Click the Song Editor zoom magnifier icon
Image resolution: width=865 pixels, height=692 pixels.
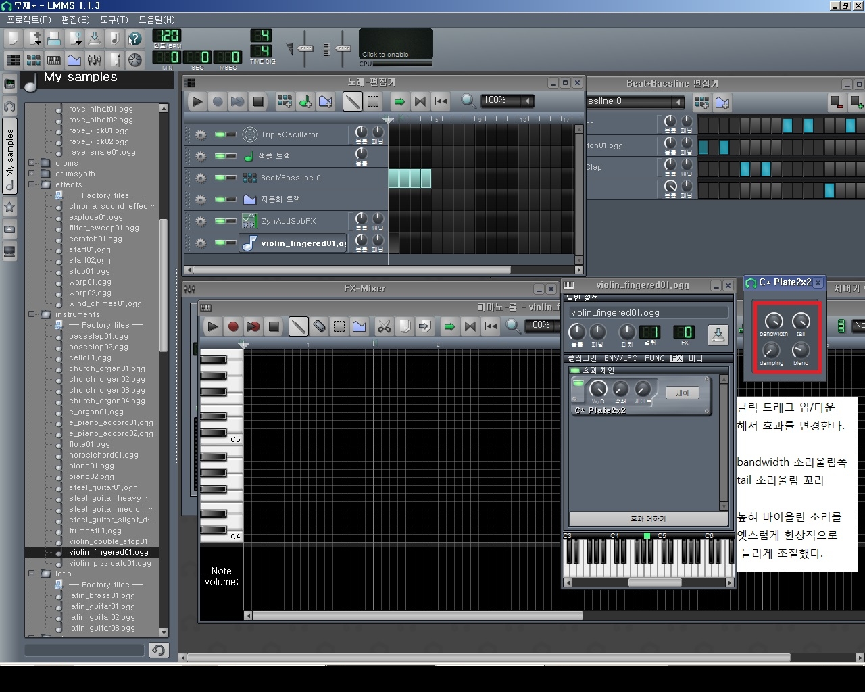[468, 101]
